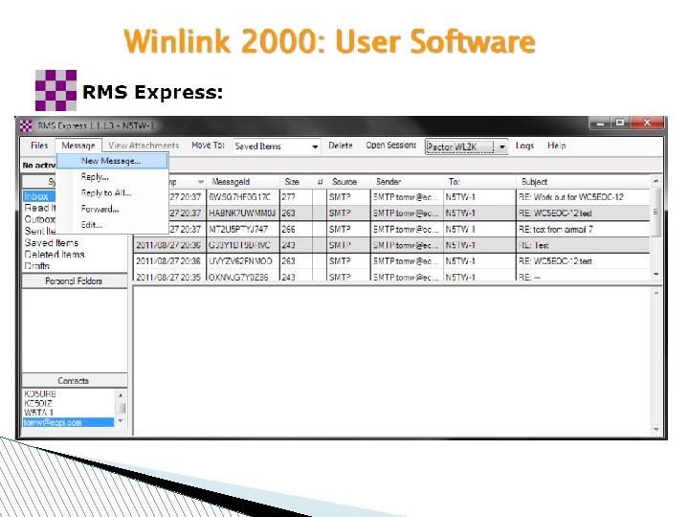Click the Personal Folders header
Viewport: 689px width, 517px height.
tap(75, 281)
